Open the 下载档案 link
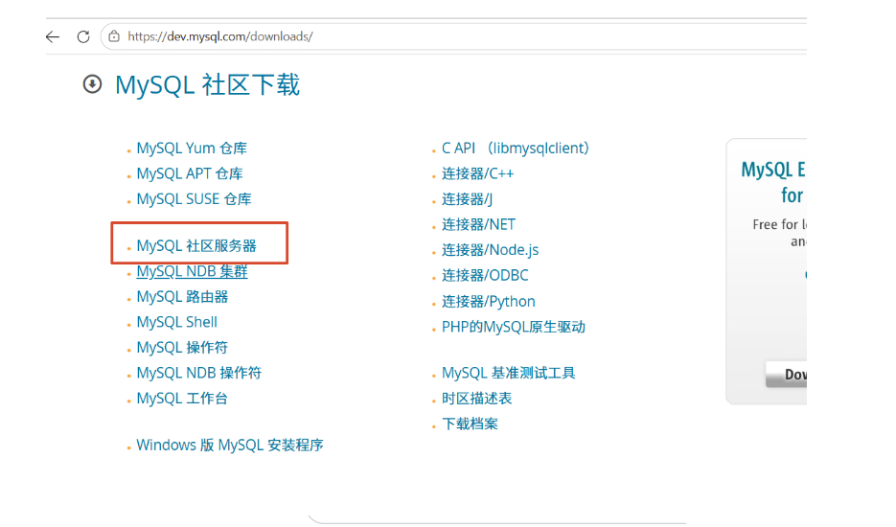Screen dimensions: 896x527 (x=470, y=424)
